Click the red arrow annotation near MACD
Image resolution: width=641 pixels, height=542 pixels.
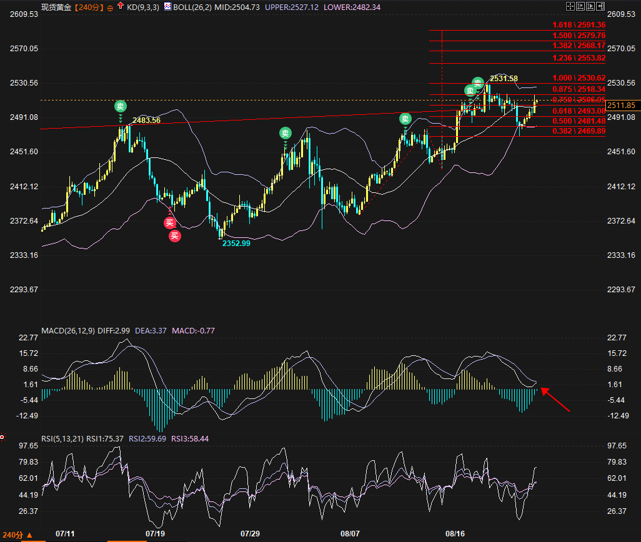(x=555, y=400)
